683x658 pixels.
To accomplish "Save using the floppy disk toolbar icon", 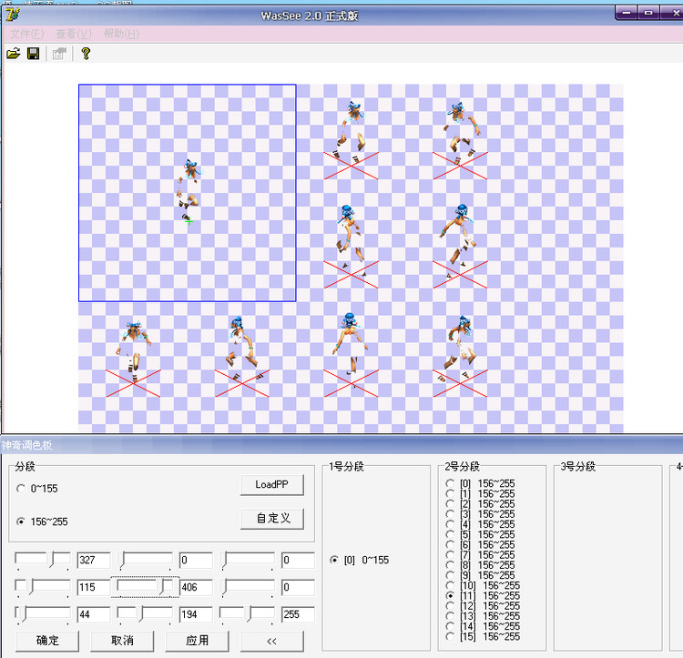I will pos(33,54).
